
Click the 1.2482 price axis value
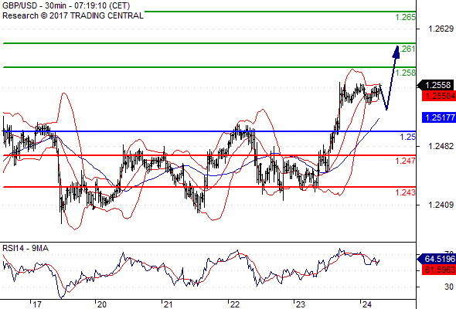tap(441, 146)
